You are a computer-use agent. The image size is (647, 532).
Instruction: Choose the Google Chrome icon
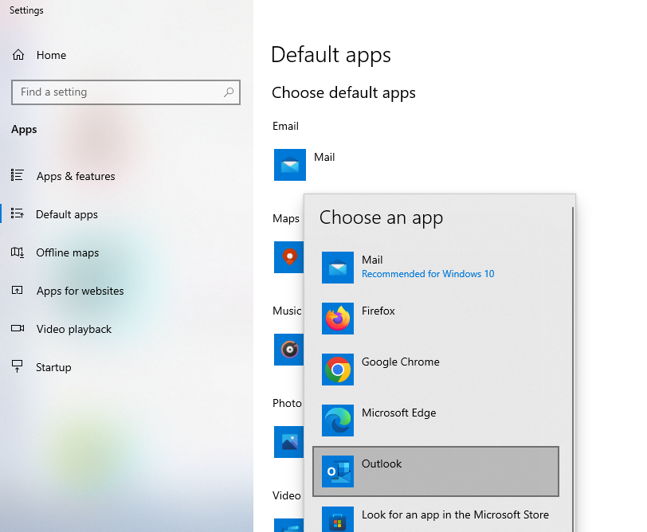point(338,370)
